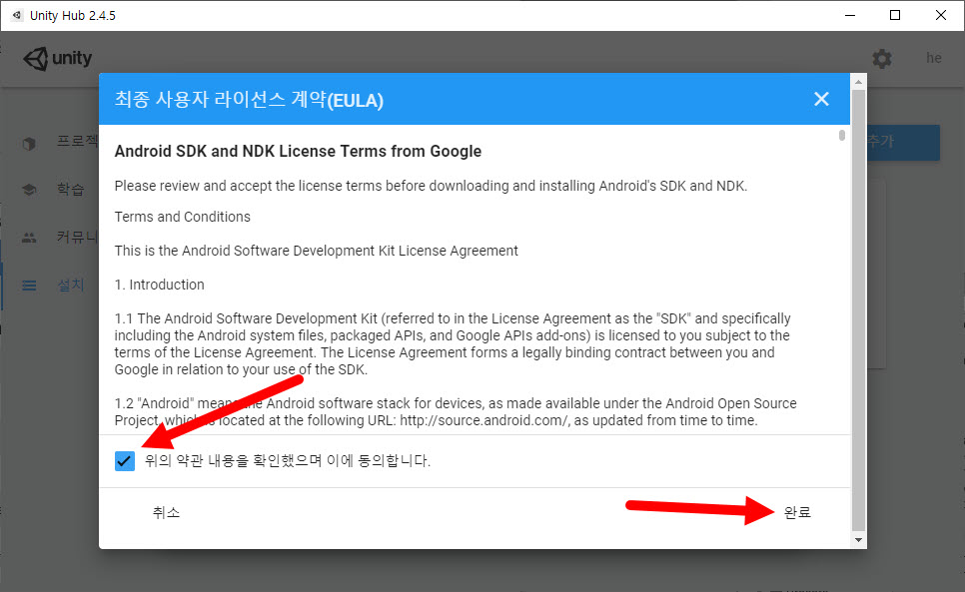This screenshot has height=592, width=965.
Task: Select the 학습 tab label in sidebar
Action: point(70,189)
